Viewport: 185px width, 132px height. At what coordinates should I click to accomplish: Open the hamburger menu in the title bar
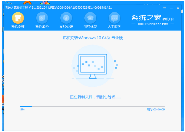point(165,8)
